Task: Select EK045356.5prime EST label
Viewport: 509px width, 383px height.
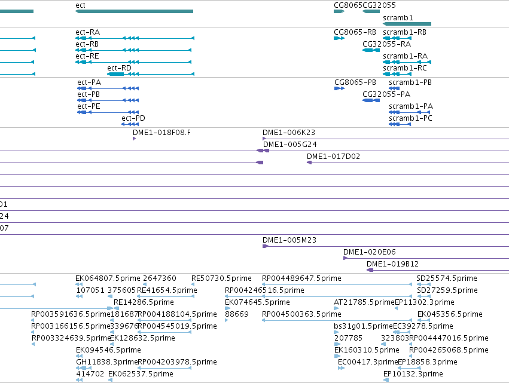Action: coord(450,314)
